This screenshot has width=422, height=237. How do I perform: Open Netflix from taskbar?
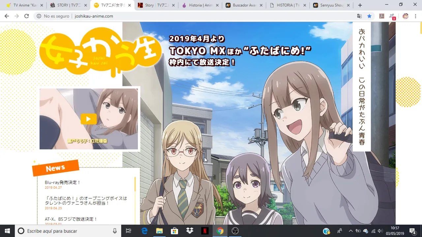205,231
